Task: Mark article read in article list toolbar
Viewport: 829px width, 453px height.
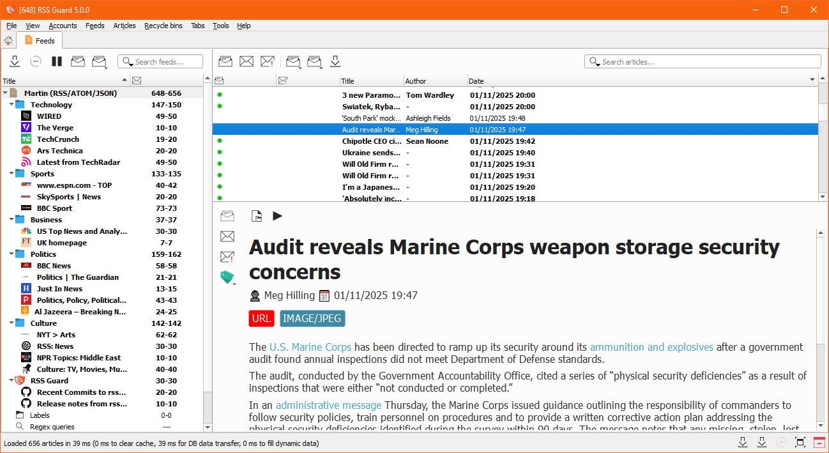Action: tap(225, 61)
